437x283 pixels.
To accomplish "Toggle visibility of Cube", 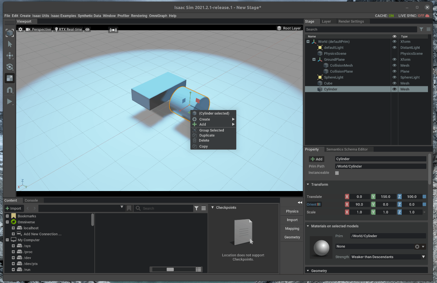I will pyautogui.click(x=395, y=83).
